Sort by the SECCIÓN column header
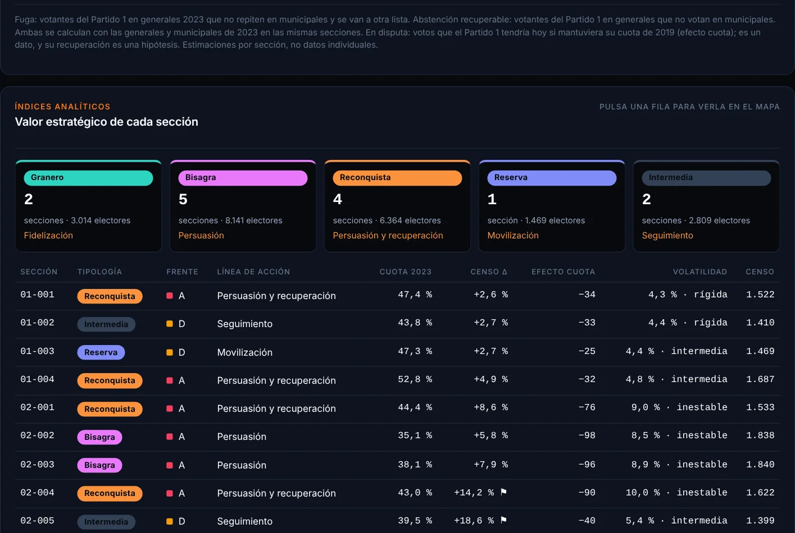This screenshot has width=795, height=533. 39,272
